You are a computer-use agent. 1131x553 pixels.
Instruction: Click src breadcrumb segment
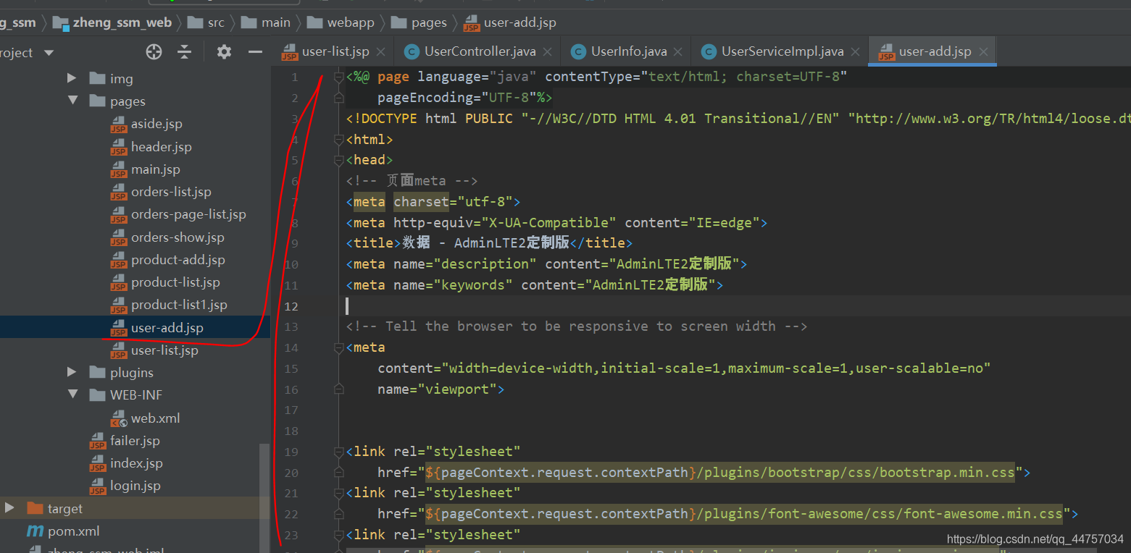coord(216,22)
